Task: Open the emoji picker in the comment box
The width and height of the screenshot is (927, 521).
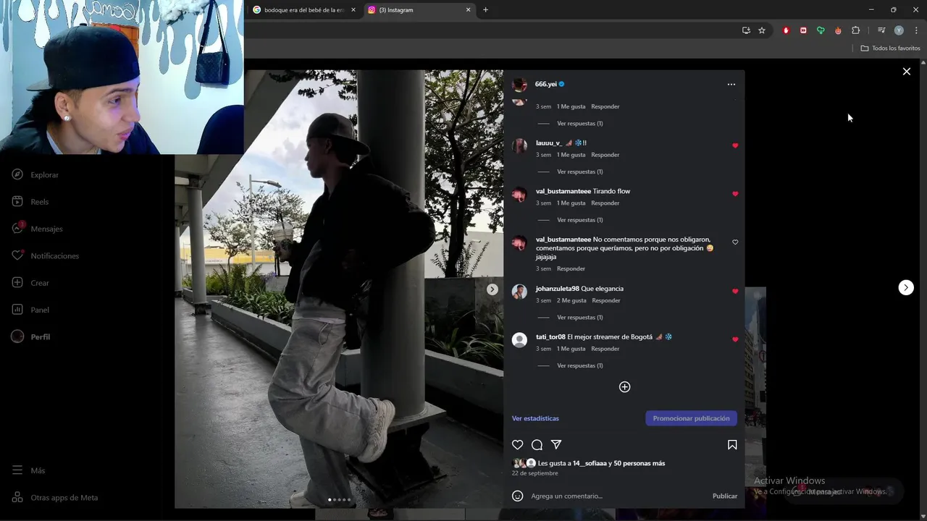Action: [x=517, y=496]
